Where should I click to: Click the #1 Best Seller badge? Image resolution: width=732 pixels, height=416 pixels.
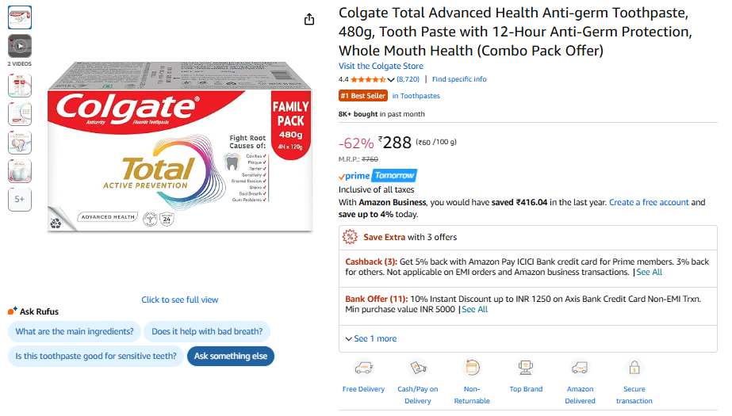363,96
